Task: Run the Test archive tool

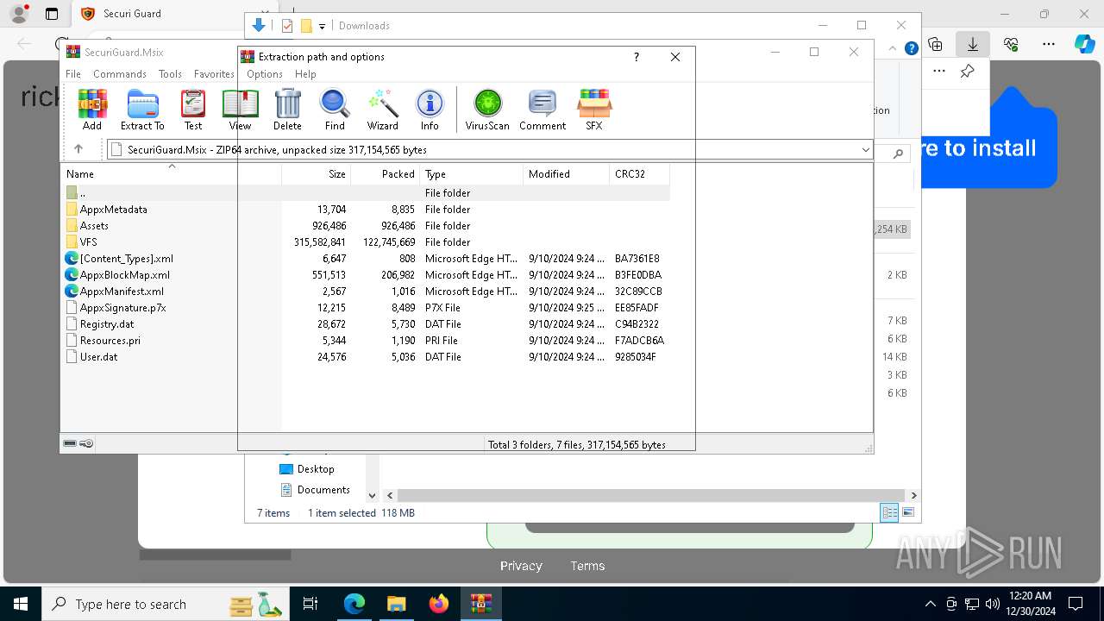Action: [193, 110]
